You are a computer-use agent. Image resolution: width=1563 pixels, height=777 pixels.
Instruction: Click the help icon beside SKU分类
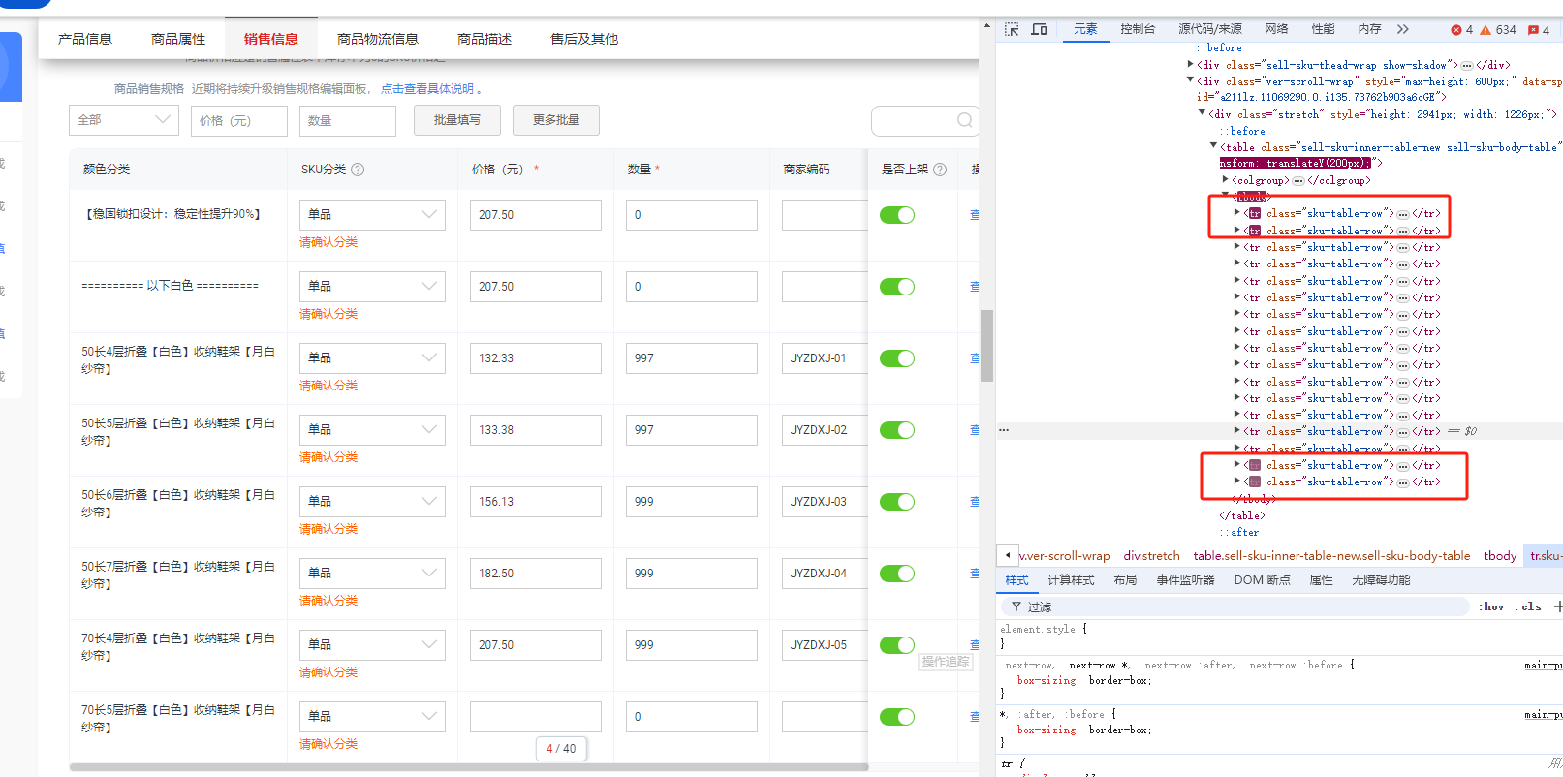[x=358, y=170]
